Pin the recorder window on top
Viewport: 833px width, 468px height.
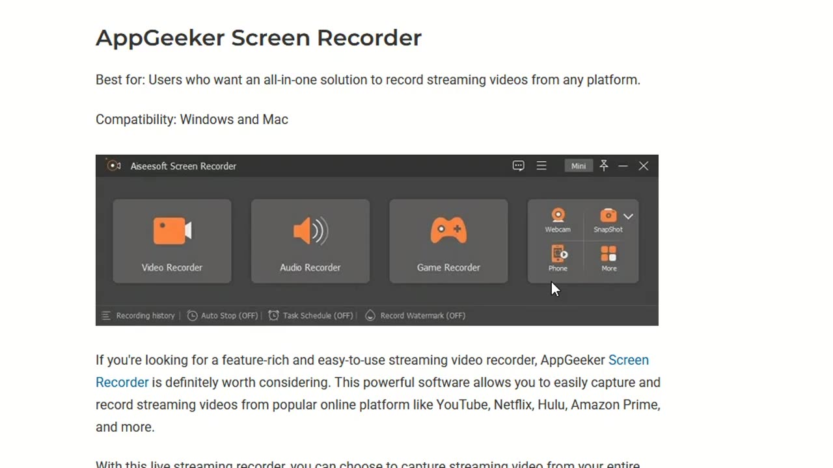[x=604, y=166]
